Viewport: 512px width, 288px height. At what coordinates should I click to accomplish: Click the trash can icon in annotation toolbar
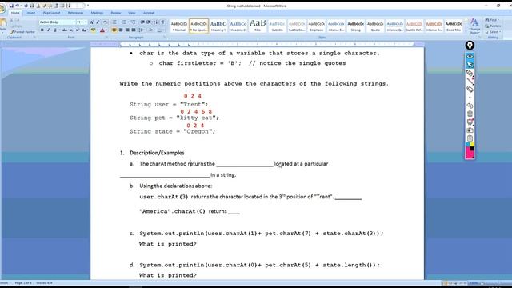[470, 114]
